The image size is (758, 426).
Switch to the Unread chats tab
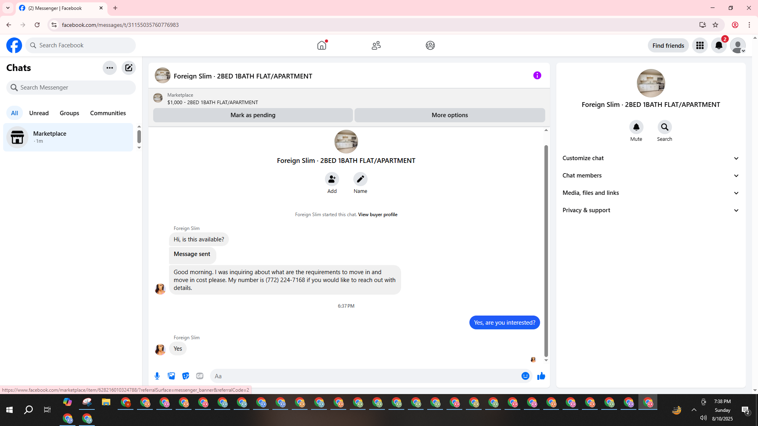(x=39, y=113)
